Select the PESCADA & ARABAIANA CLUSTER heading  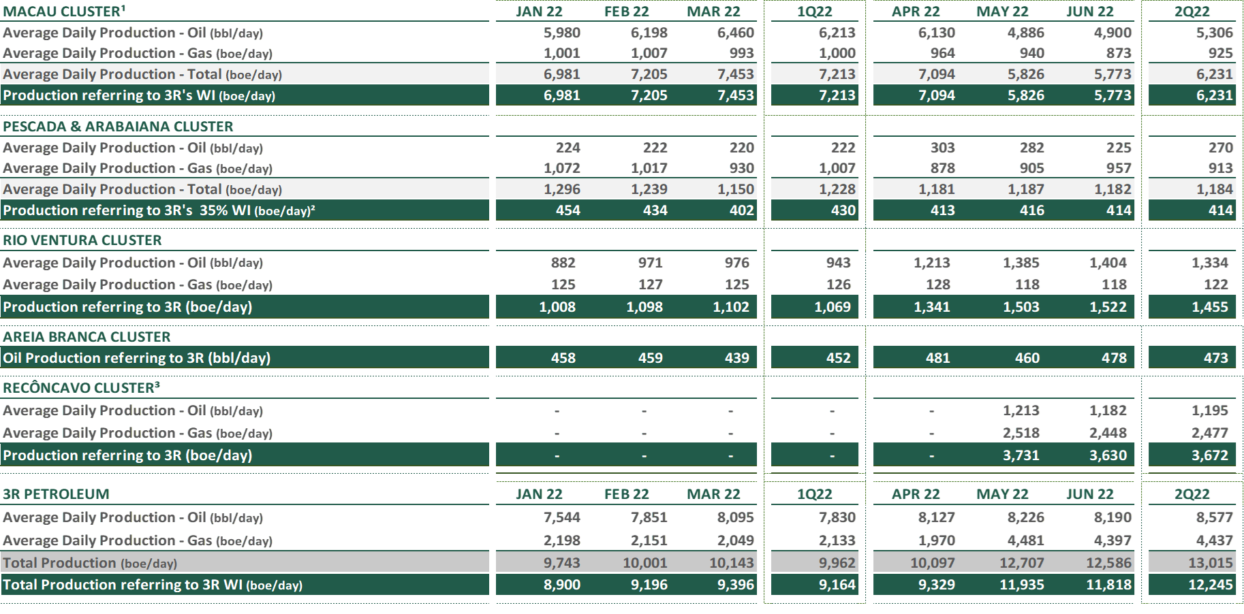tap(118, 127)
